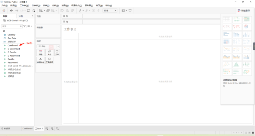
Task: Click the search input in data pane
Action: tap(12, 26)
